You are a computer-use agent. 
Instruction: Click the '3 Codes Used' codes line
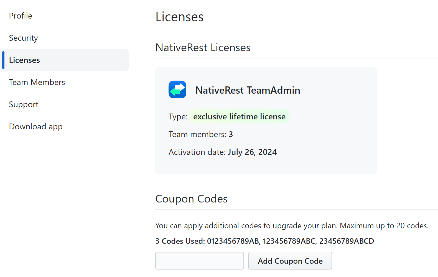[x=264, y=241]
